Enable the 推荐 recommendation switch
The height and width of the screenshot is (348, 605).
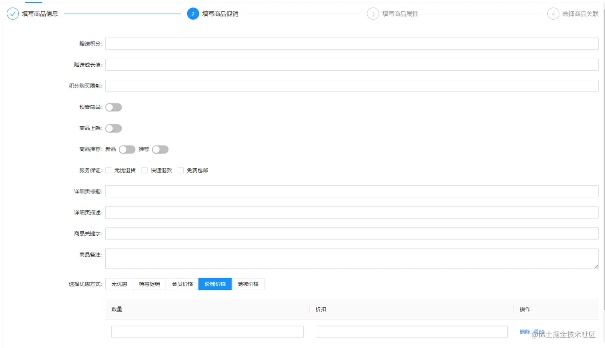[x=160, y=149]
